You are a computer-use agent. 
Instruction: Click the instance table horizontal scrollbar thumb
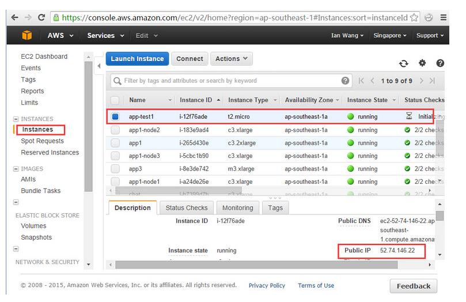coord(179,190)
